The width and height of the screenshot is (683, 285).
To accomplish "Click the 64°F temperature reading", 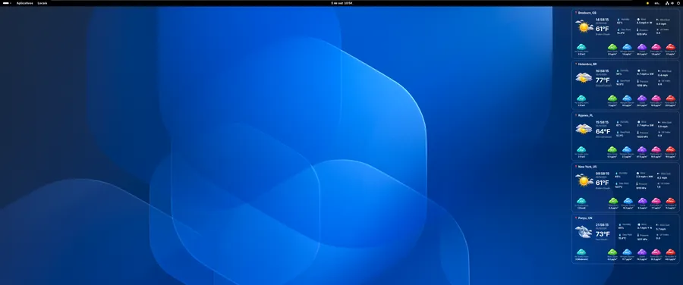I will click(x=603, y=132).
